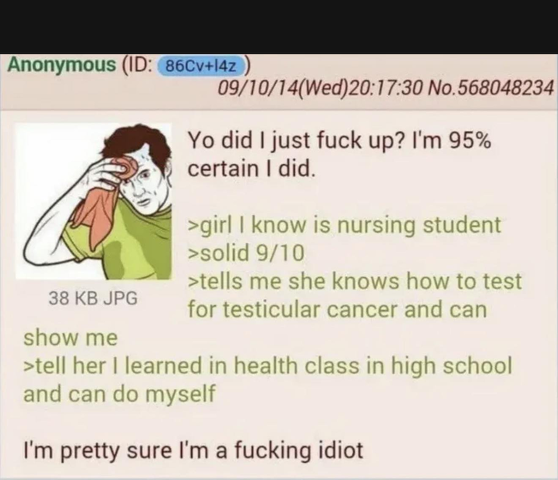The height and width of the screenshot is (480, 558).
Task: Click the 38 KB JPG file label
Action: (93, 298)
